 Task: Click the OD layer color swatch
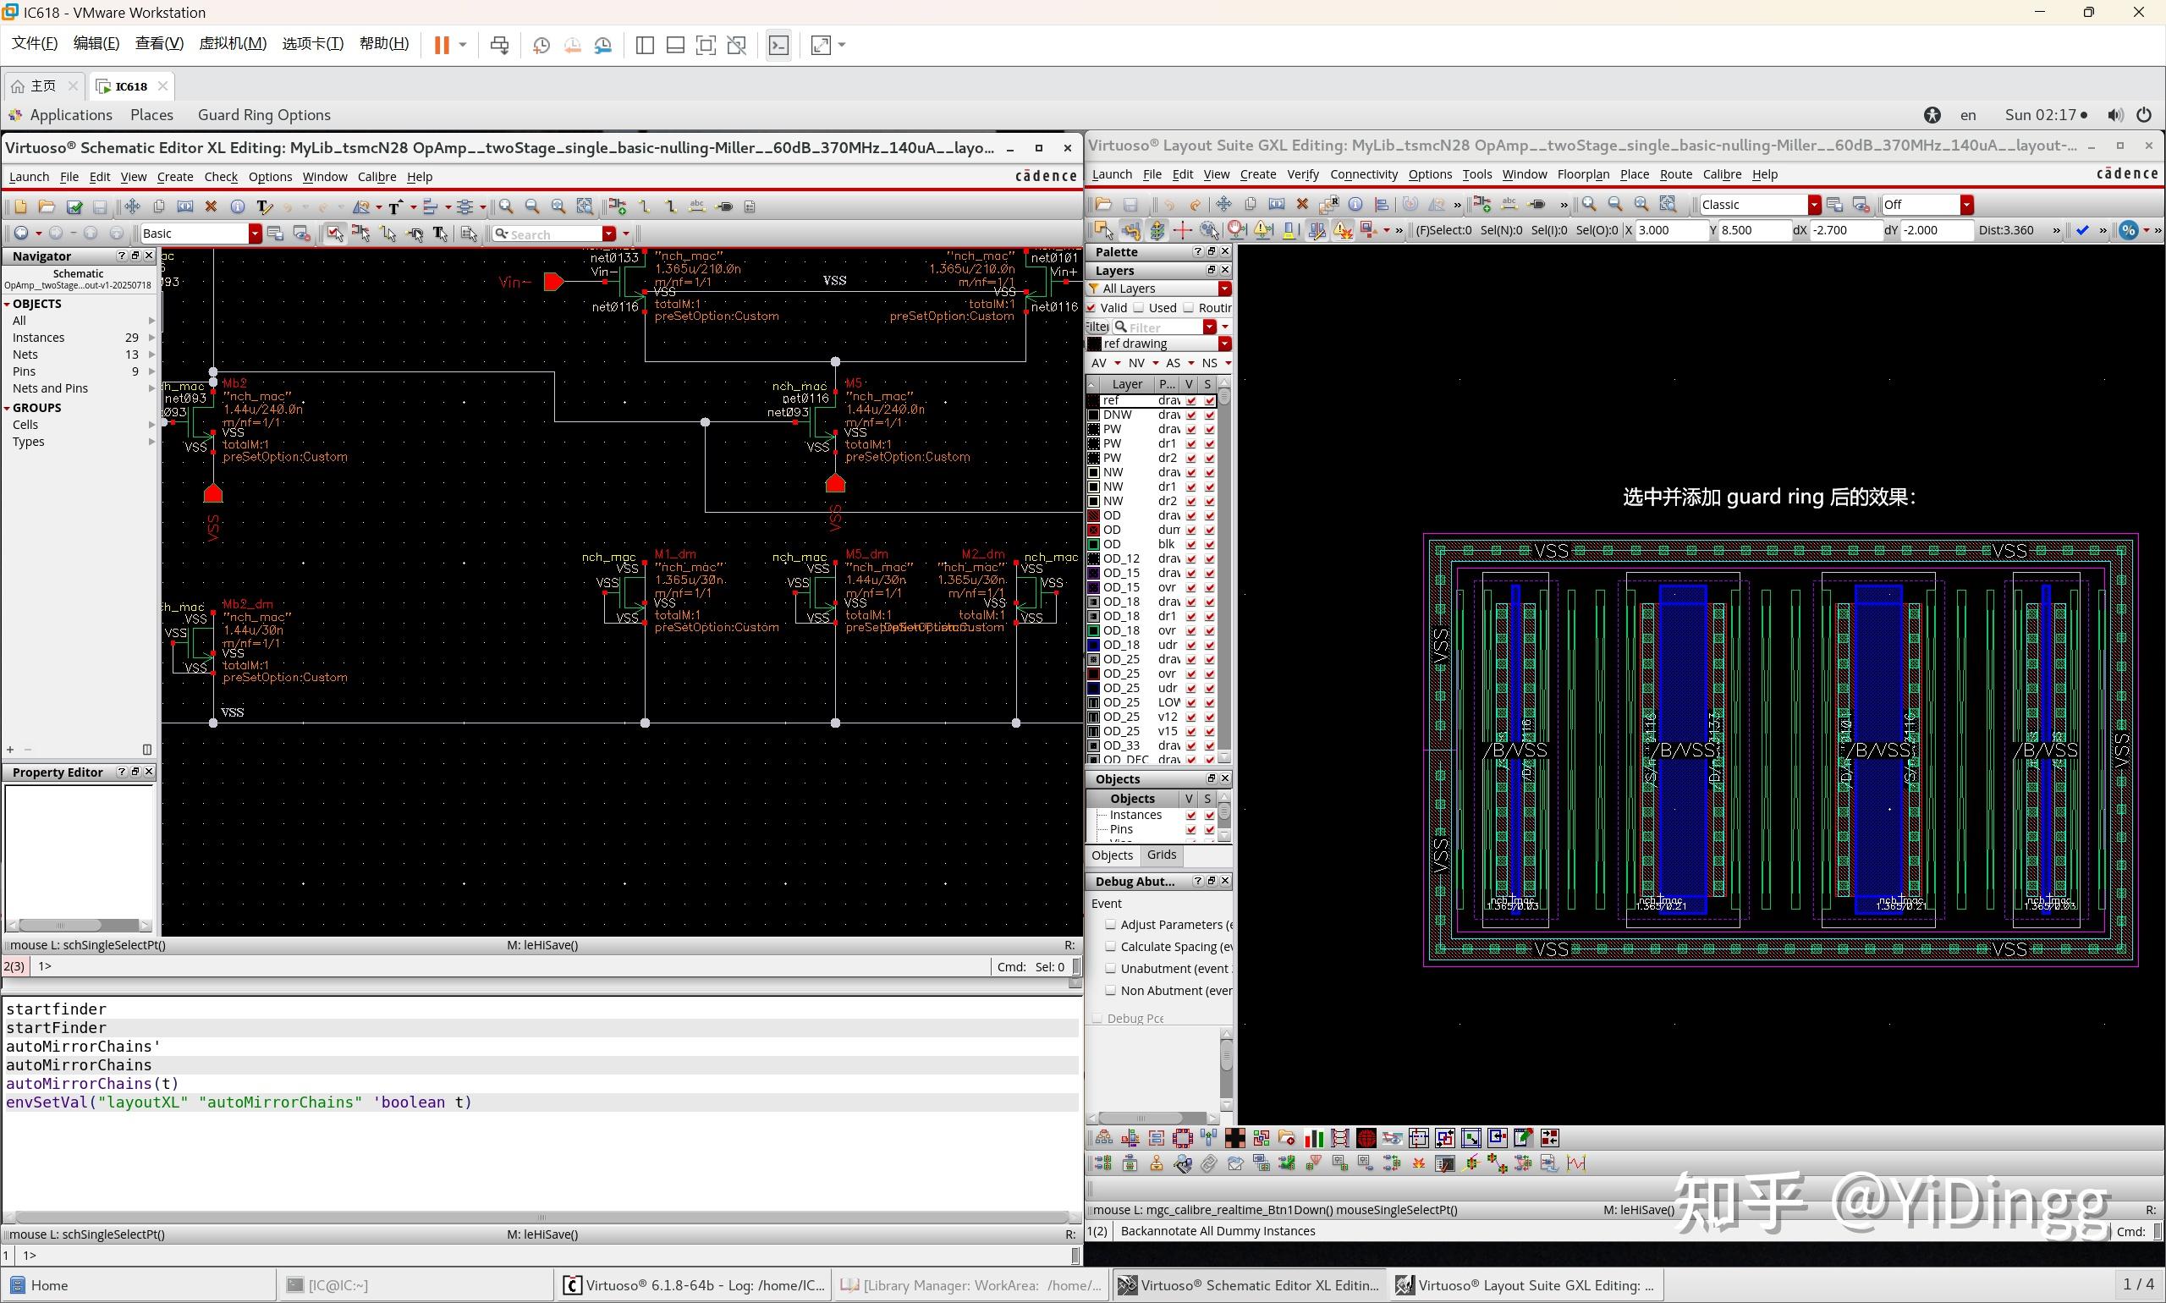(1093, 515)
